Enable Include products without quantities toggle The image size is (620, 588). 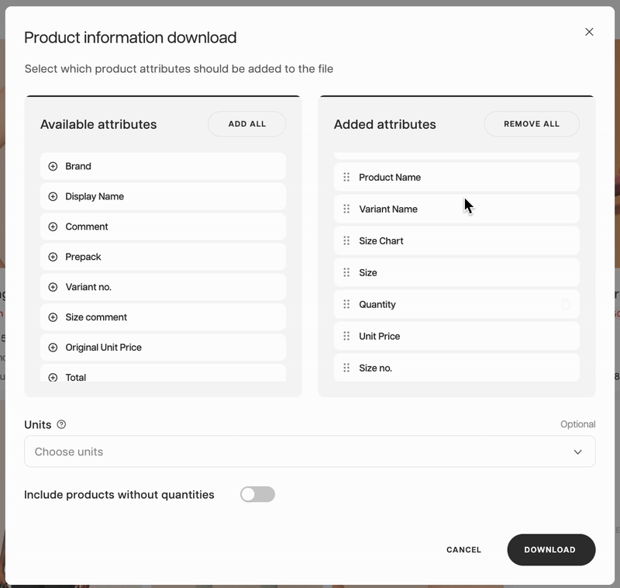point(257,495)
